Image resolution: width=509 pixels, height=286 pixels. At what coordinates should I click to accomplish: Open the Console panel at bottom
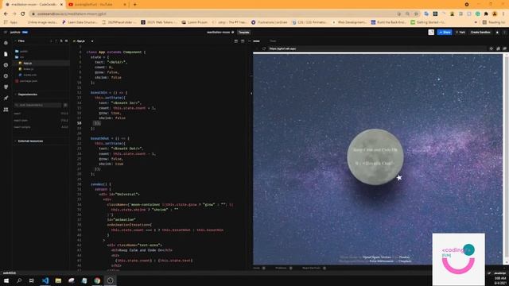(x=259, y=269)
